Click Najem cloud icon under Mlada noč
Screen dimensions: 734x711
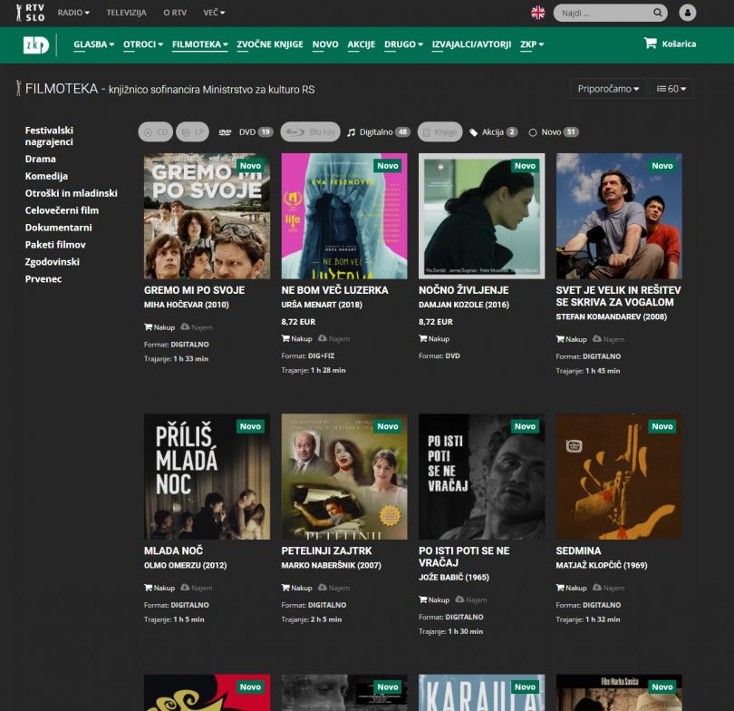tap(185, 587)
